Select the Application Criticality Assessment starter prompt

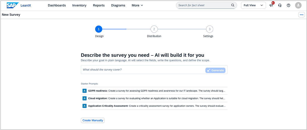[x=154, y=106]
